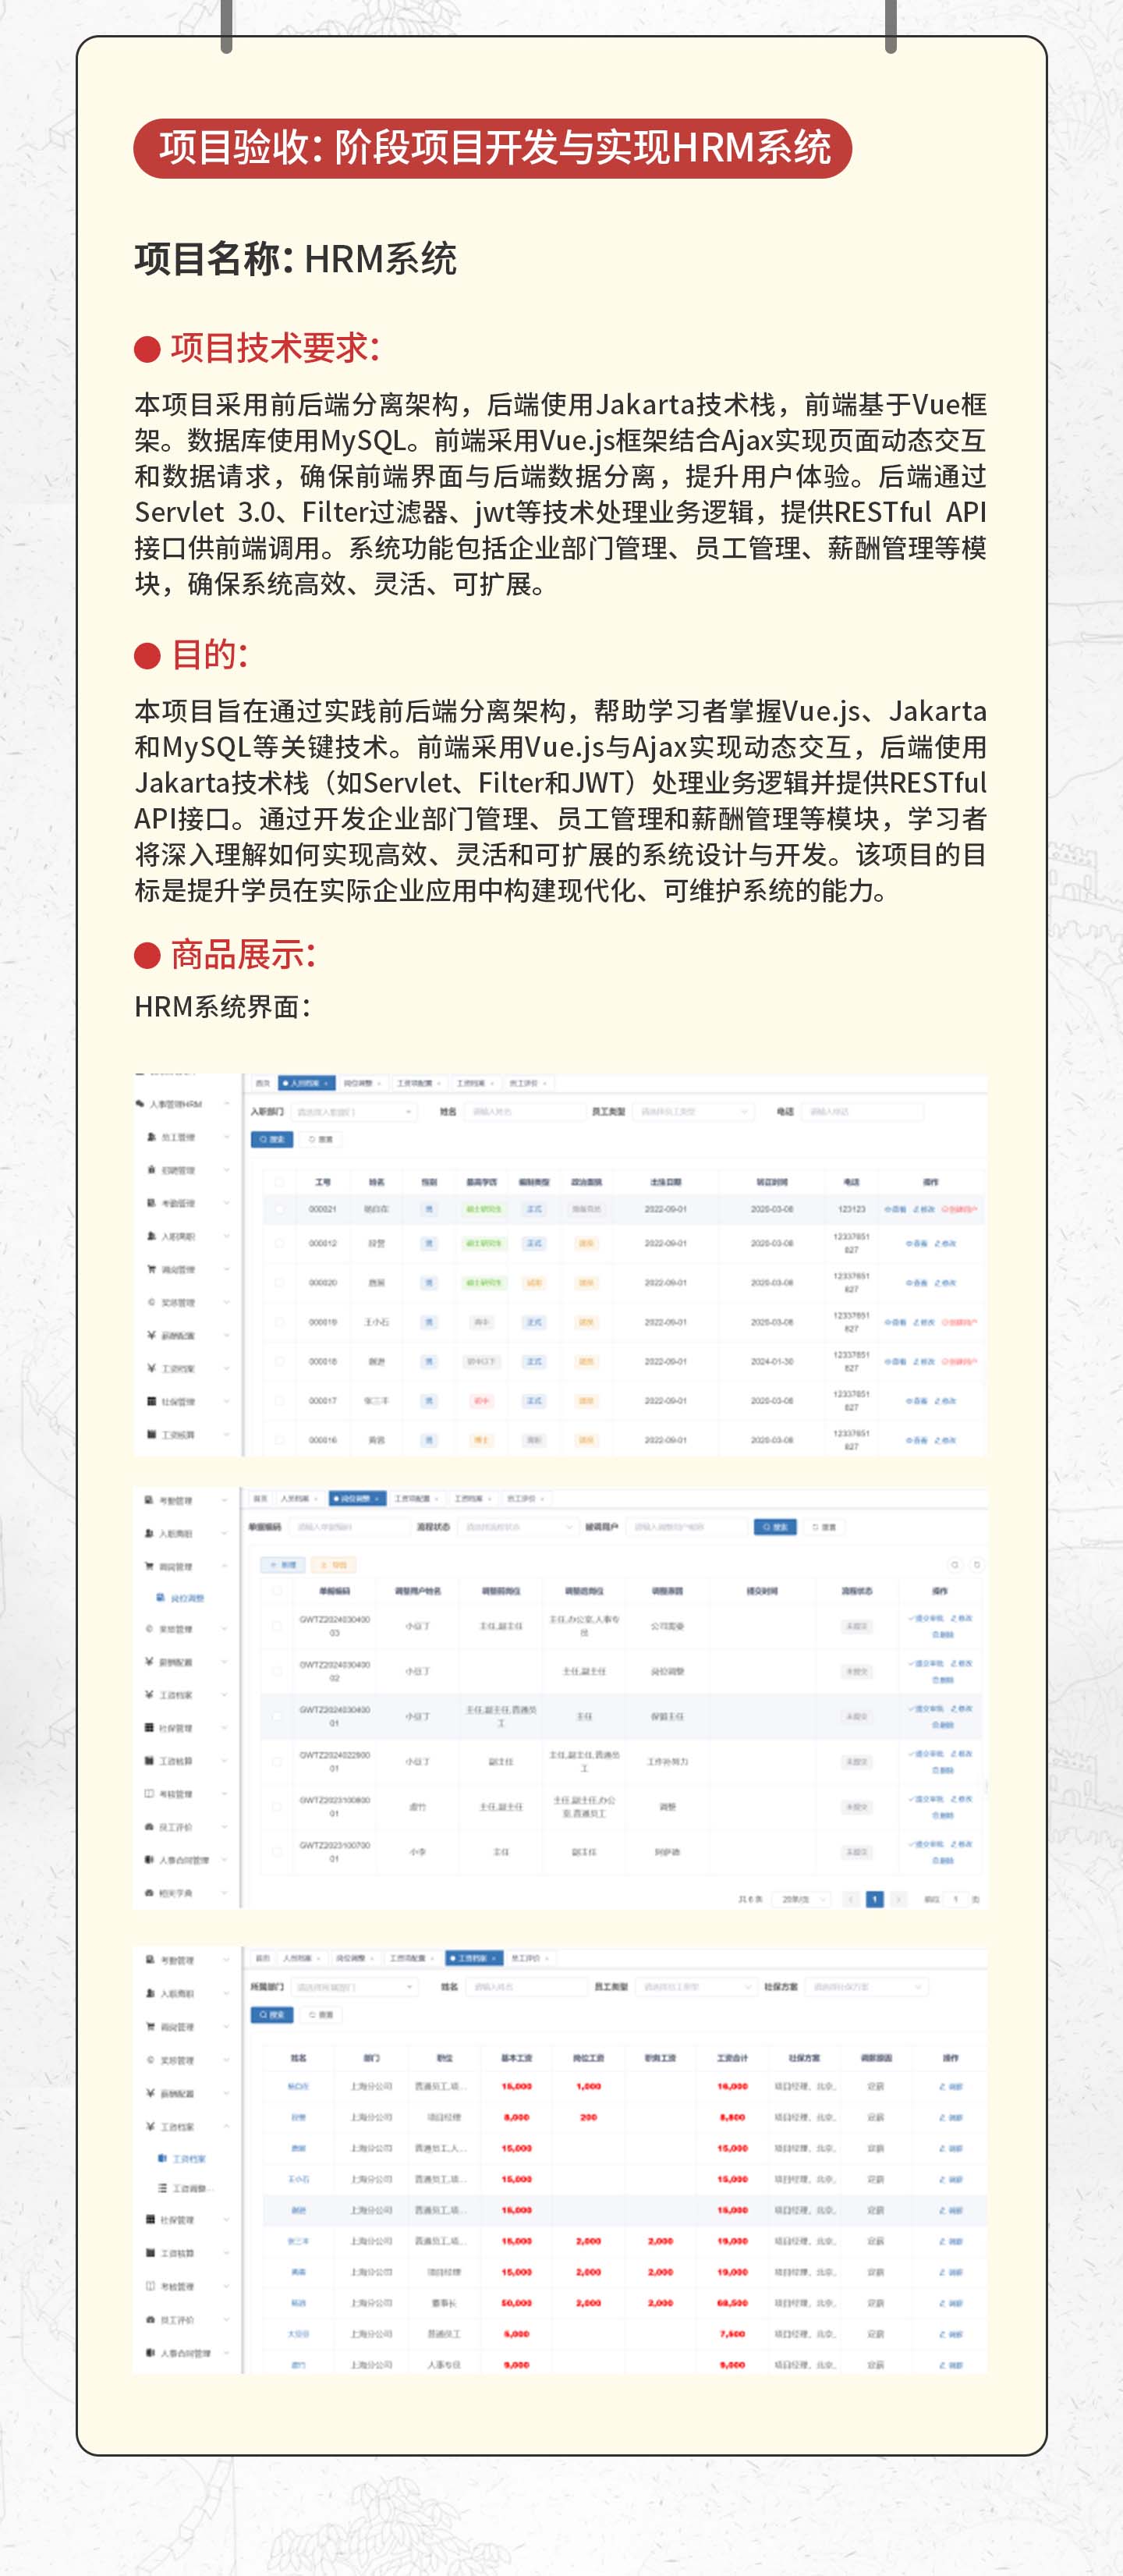Click round refresh icon above position-transfer table
The width and height of the screenshot is (1123, 2576).
[x=976, y=1565]
